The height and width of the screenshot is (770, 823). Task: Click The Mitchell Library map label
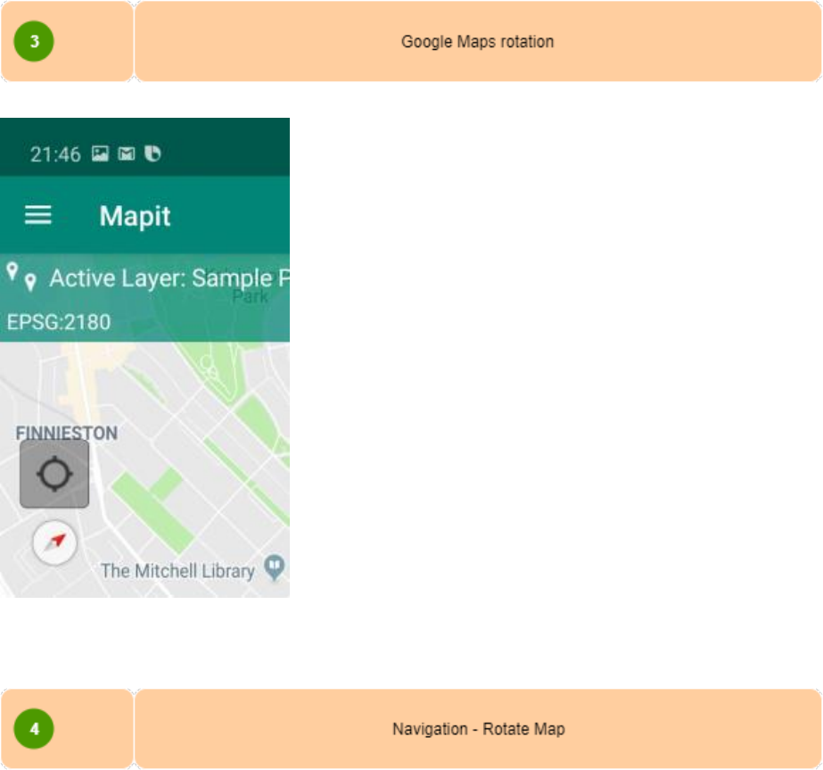[x=178, y=571]
